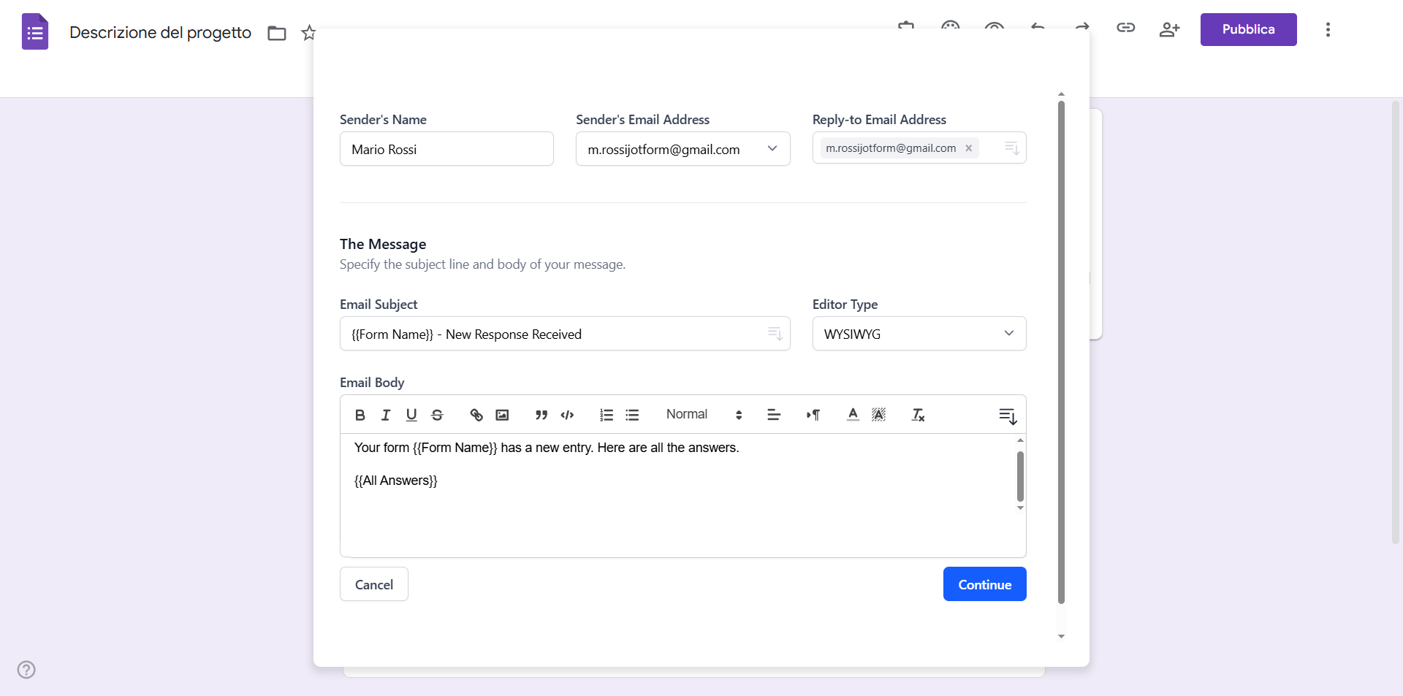
Task: Start a numbered list in email body
Action: point(607,415)
